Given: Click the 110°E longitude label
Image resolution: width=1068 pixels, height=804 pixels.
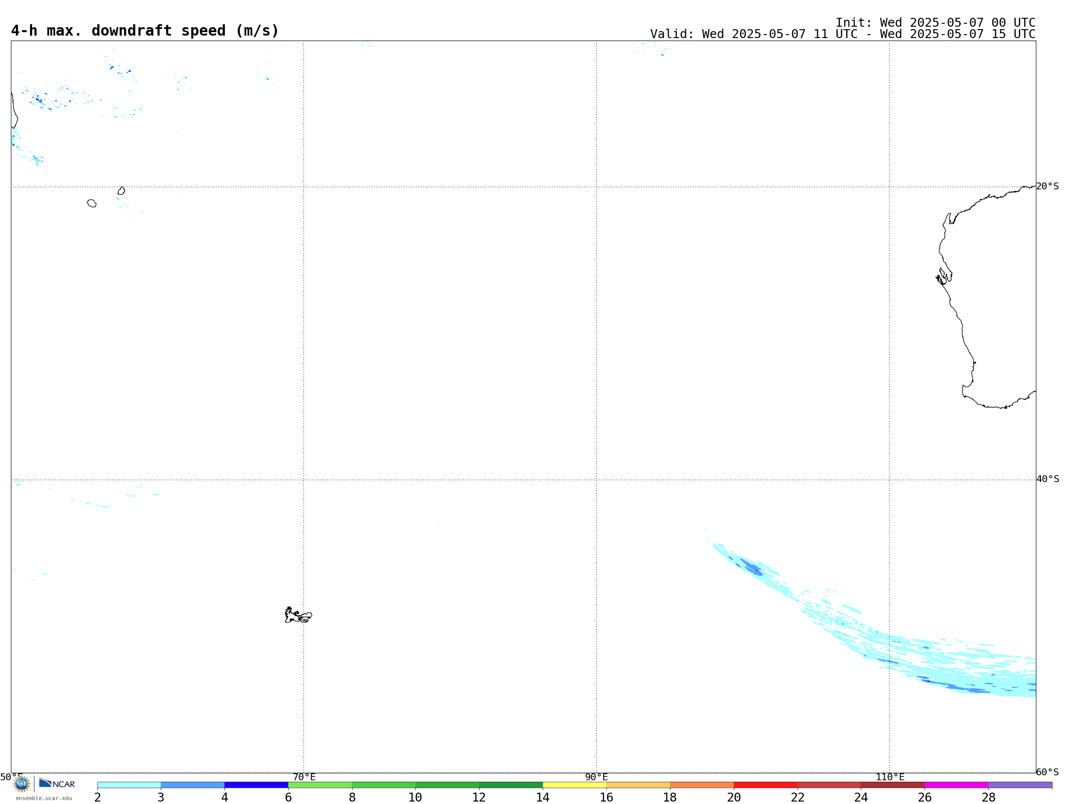Looking at the screenshot, I should coord(890,777).
